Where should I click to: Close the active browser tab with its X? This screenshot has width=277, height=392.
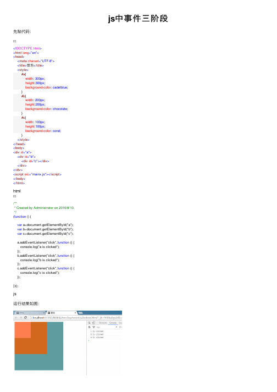click(x=75, y=313)
